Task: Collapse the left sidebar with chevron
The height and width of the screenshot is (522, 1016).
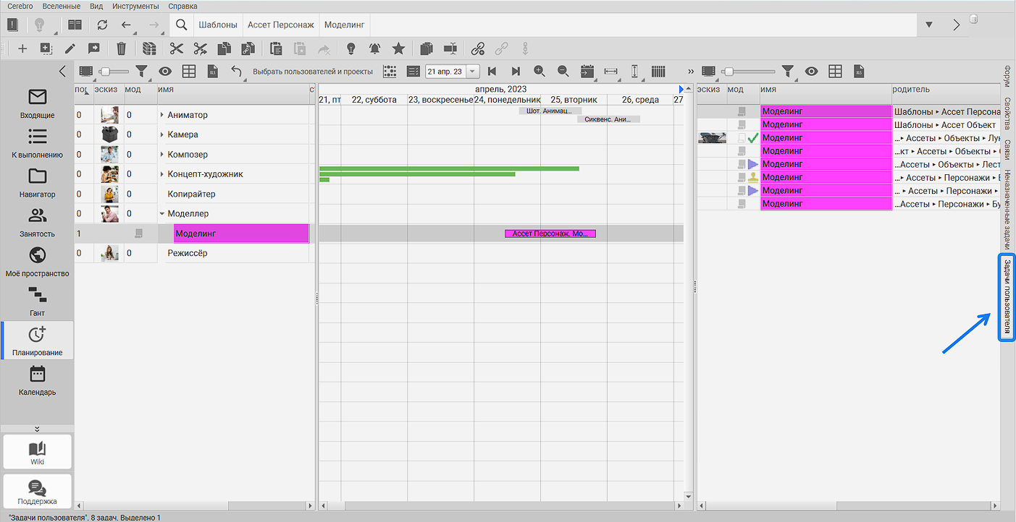Action: (62, 71)
